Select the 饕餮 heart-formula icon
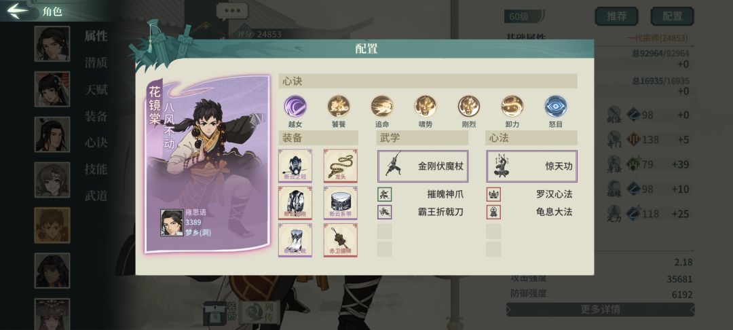Image resolution: width=733 pixels, height=330 pixels. [339, 106]
